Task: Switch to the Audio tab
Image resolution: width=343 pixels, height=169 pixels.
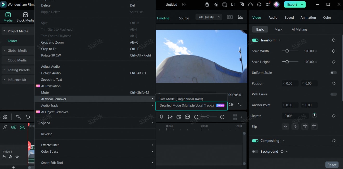Action: tap(273, 17)
